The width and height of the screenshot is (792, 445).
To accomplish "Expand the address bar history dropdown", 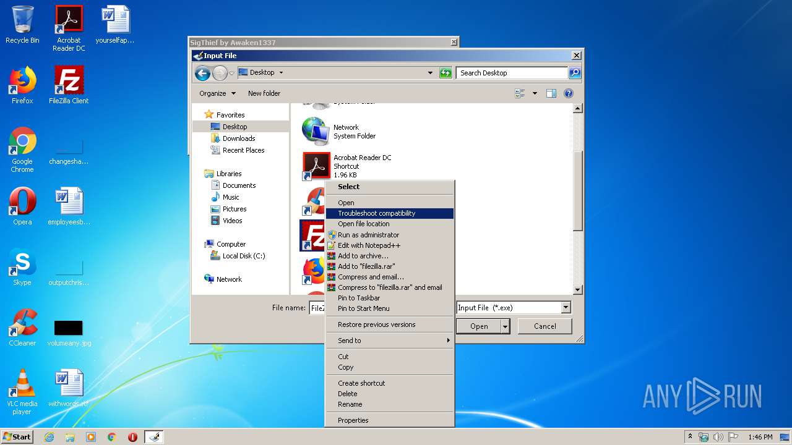I will click(431, 73).
